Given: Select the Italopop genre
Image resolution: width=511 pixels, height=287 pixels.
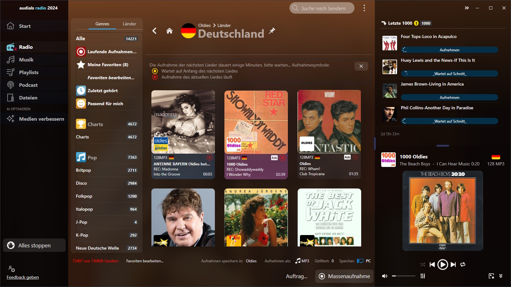Looking at the screenshot, I should (107, 209).
